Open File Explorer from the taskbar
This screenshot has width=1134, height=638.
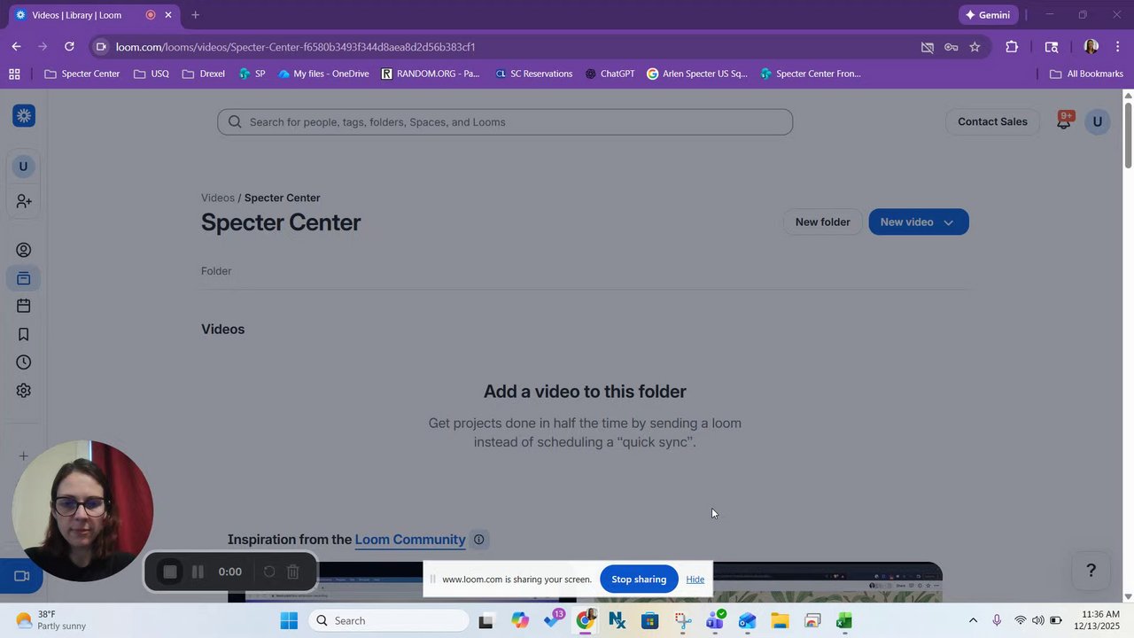pyautogui.click(x=780, y=620)
